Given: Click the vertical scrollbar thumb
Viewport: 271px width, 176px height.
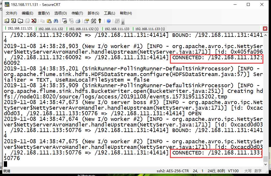Looking at the screenshot, I should coord(266,159).
